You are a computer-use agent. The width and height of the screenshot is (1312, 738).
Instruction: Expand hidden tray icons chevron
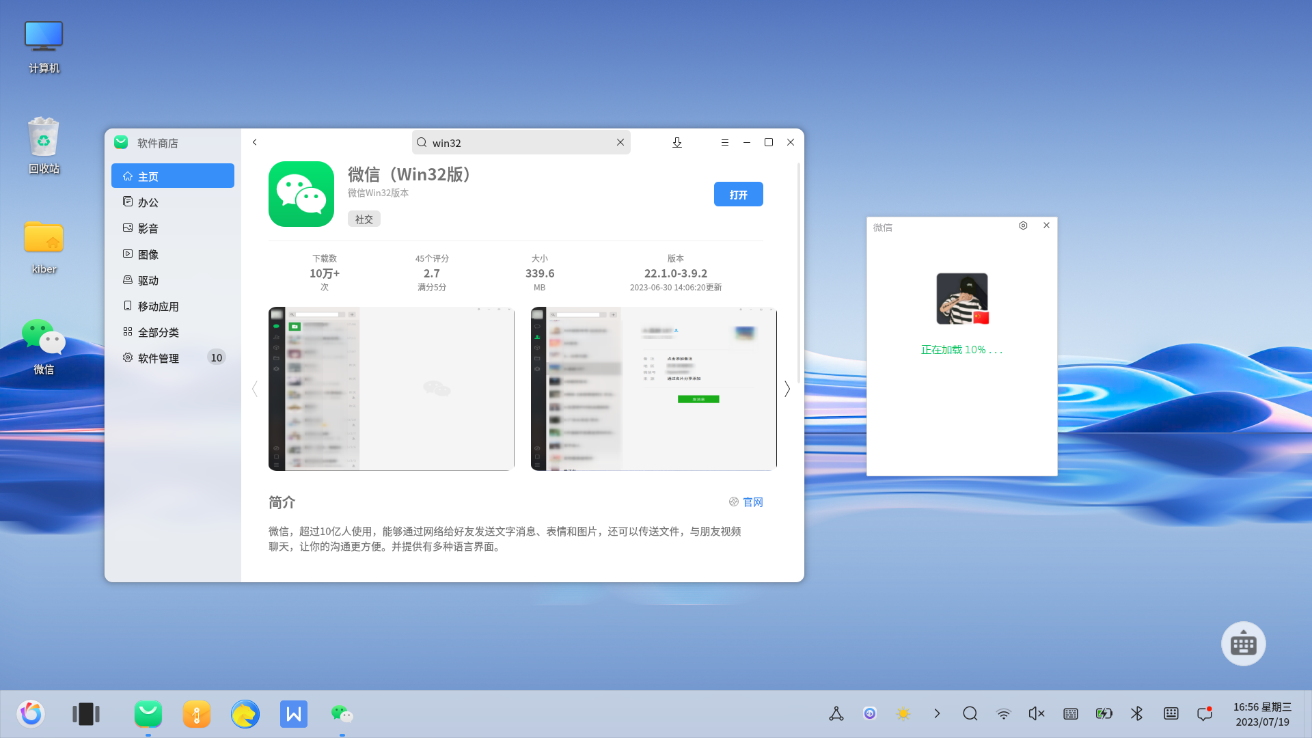pos(937,713)
